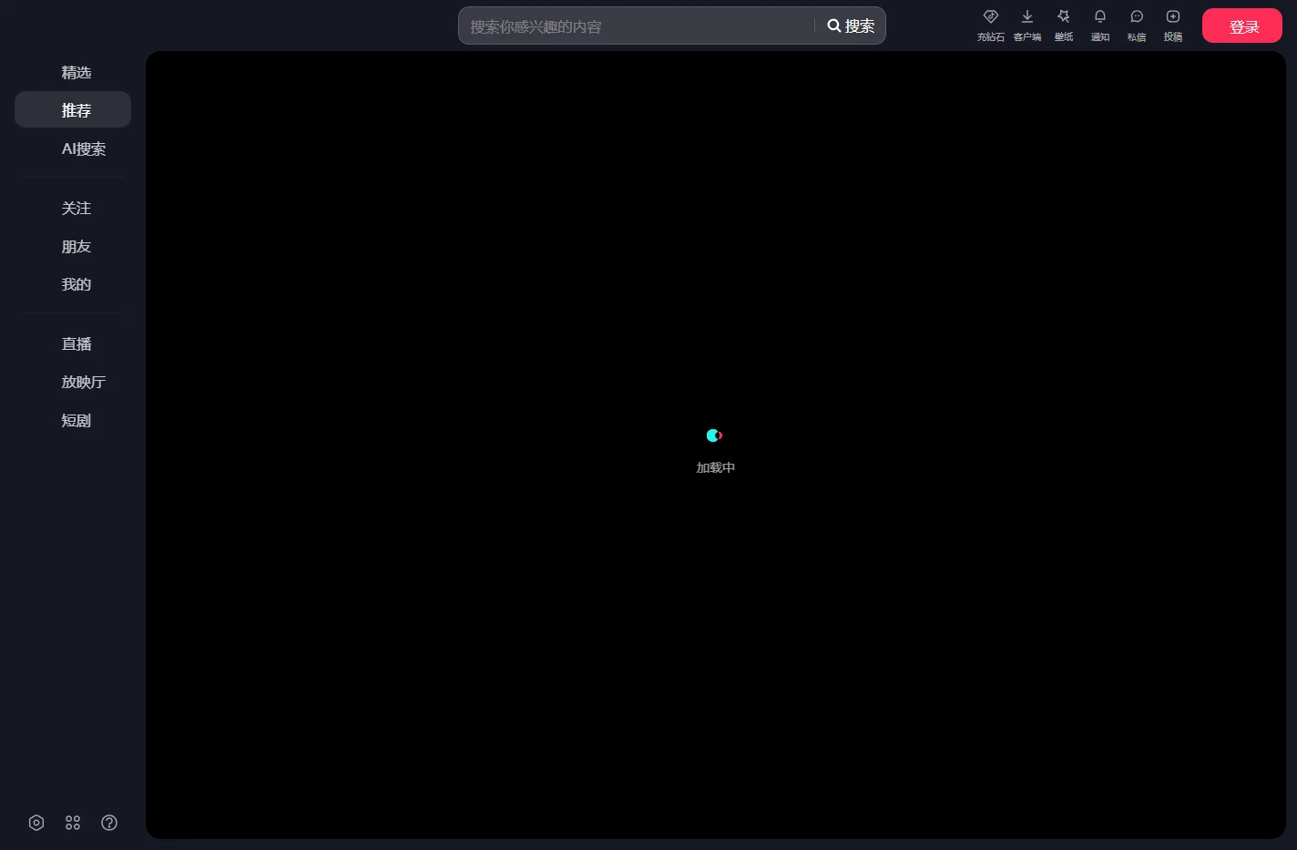Focus the 搜索你感兴趣的内容 search field

click(638, 26)
